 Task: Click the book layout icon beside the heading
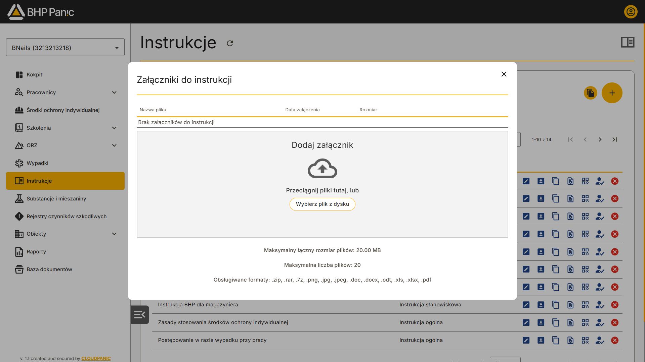coord(628,42)
